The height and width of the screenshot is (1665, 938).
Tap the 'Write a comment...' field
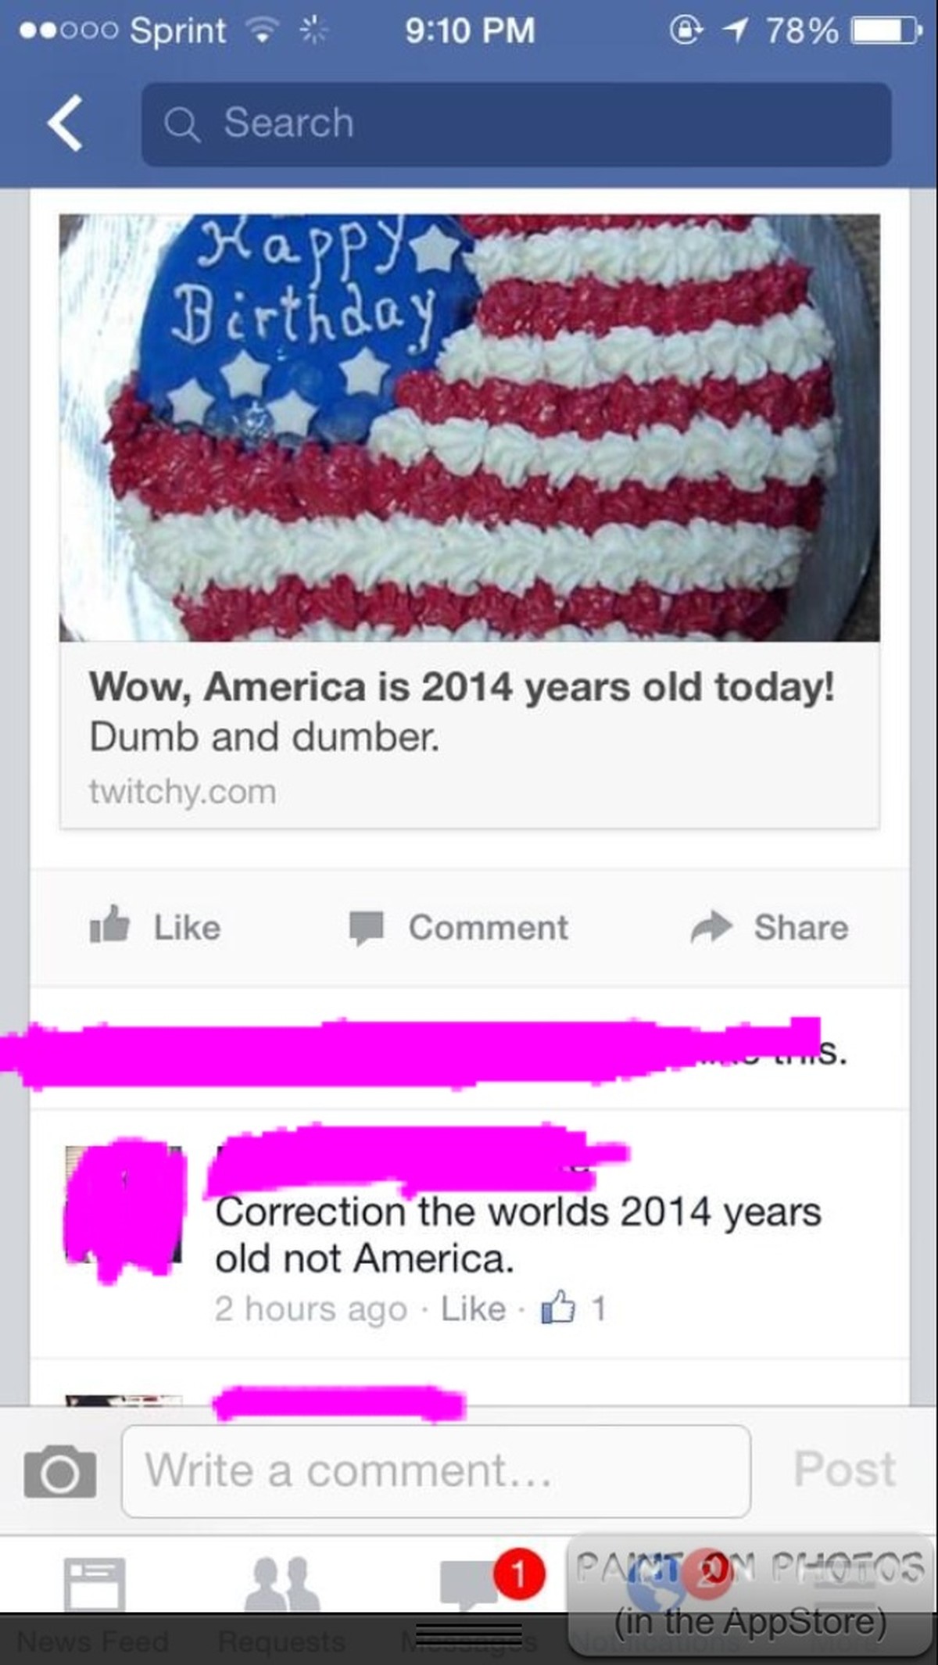[x=436, y=1471]
